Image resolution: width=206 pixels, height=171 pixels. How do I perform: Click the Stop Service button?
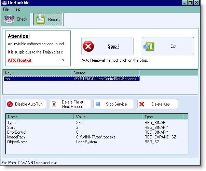113,104
